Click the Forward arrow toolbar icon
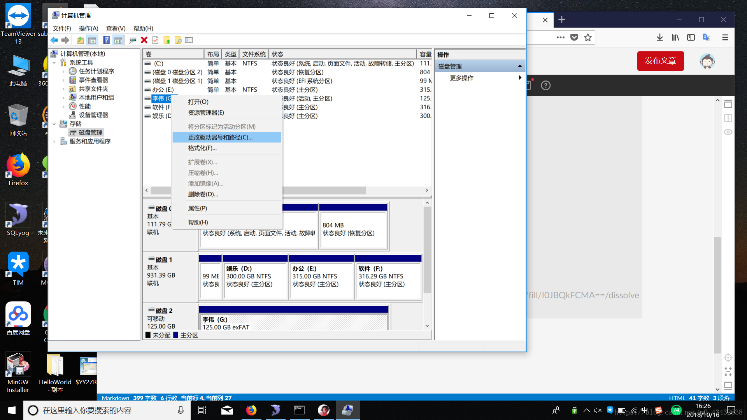747x420 pixels. 65,40
